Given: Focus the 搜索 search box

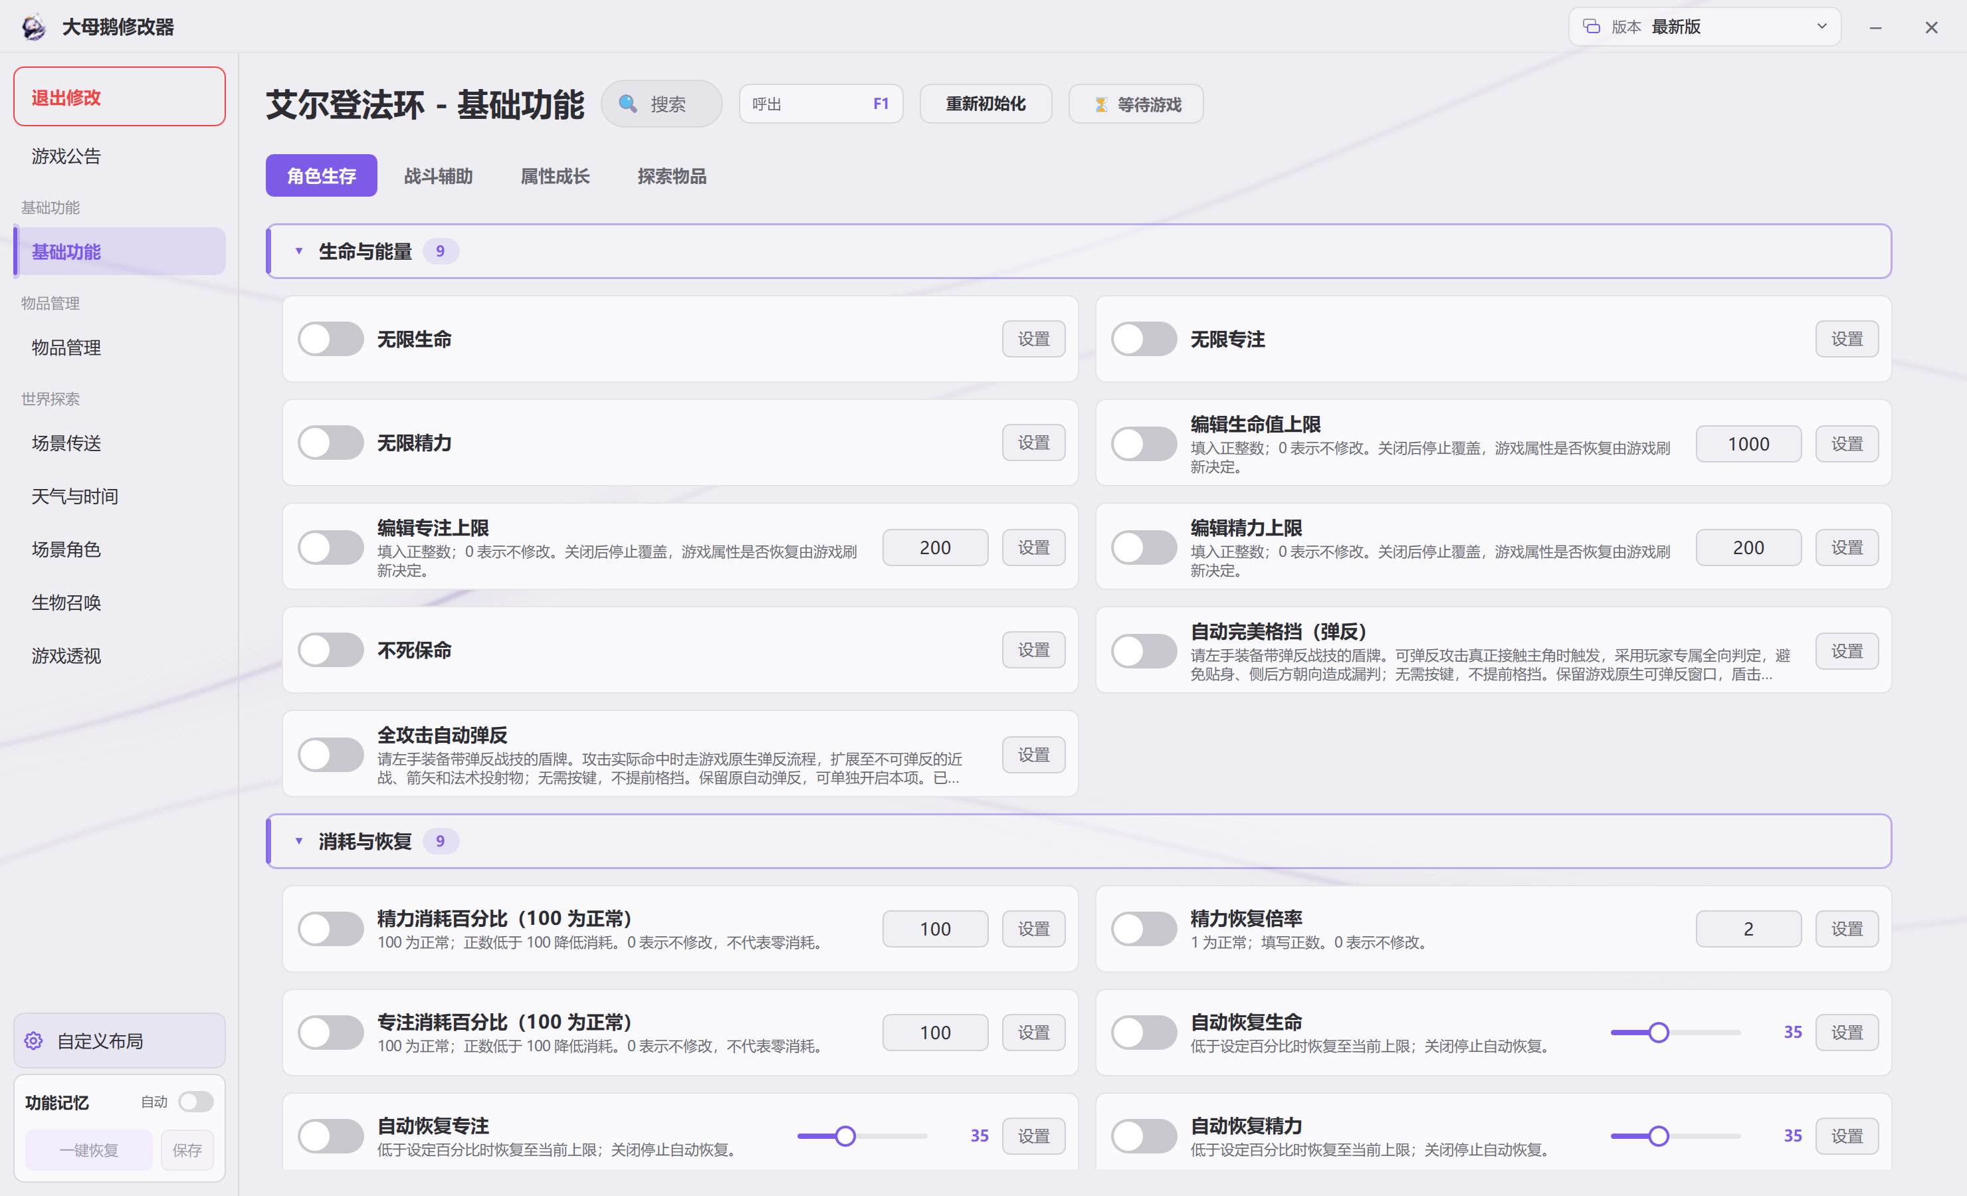Looking at the screenshot, I should coord(662,104).
